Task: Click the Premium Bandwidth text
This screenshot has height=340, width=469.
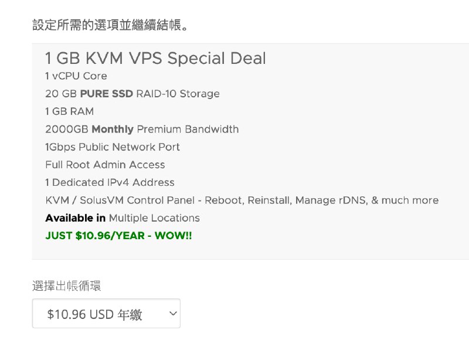Action: coord(188,129)
